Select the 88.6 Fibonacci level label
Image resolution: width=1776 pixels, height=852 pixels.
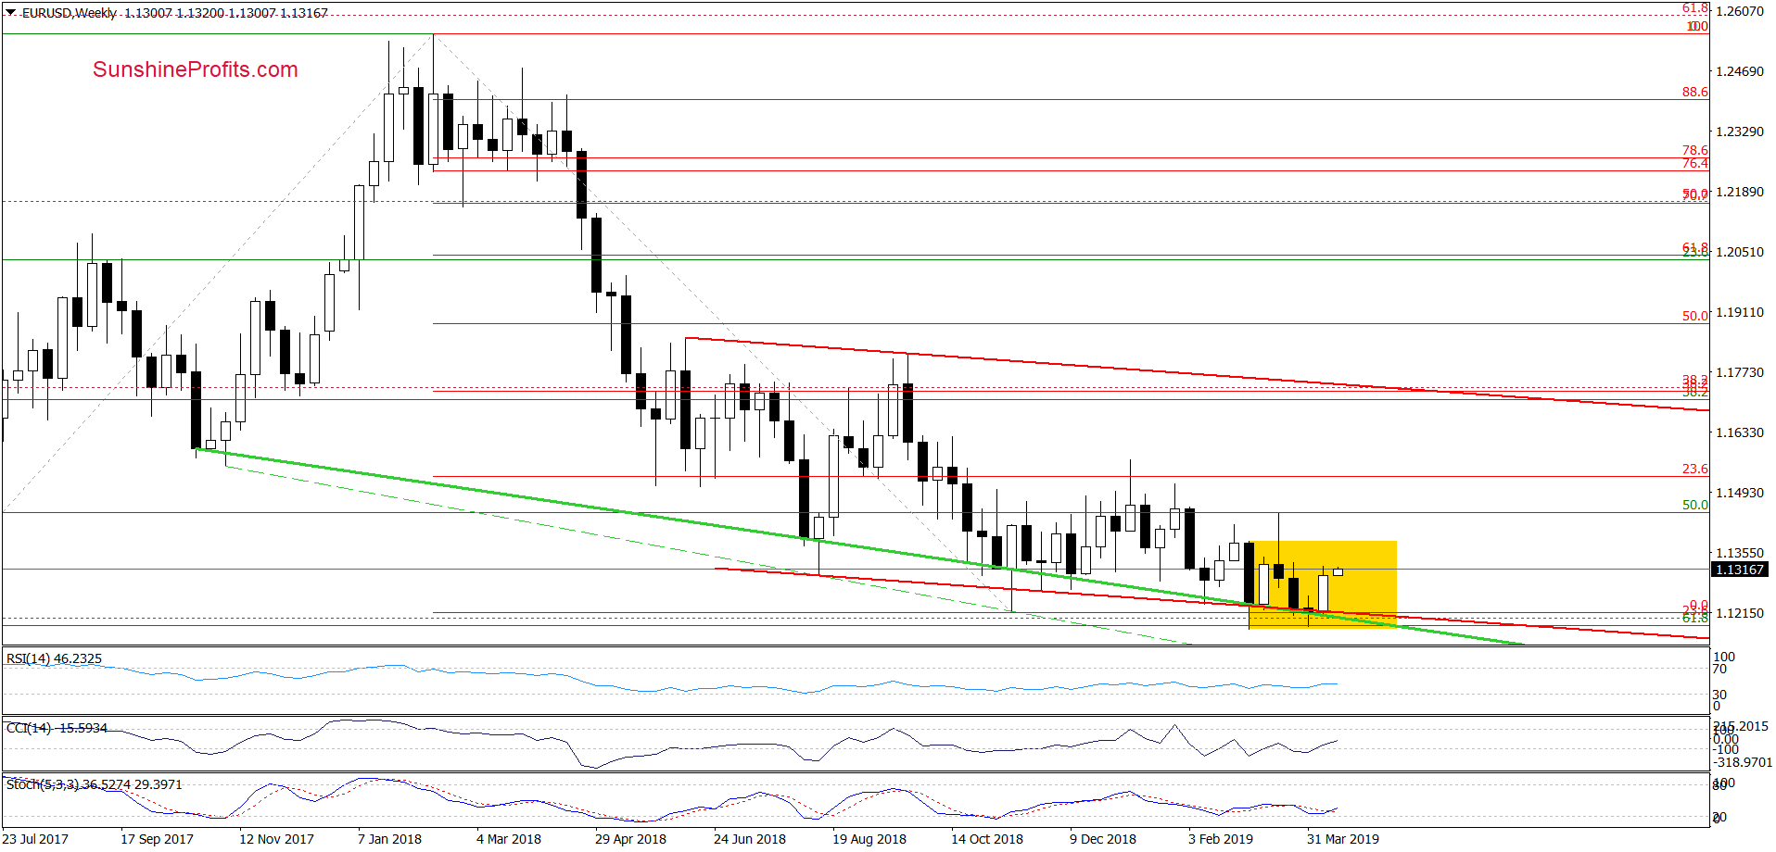tap(1694, 92)
